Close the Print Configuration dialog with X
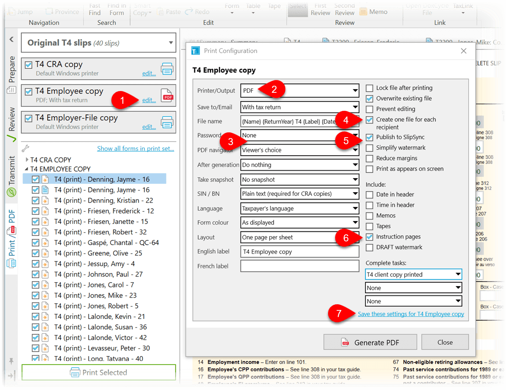Image resolution: width=506 pixels, height=390 pixels. pos(463,51)
